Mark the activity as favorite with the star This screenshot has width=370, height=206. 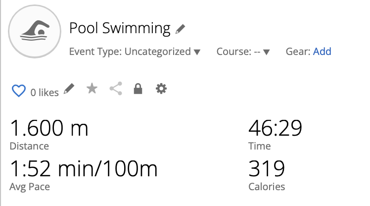coord(92,89)
